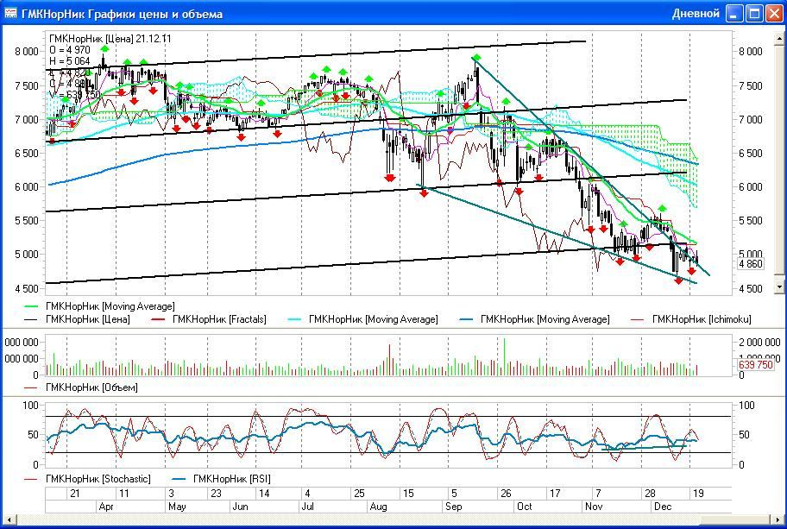Maximize the ГМКНорНик chart window
Screen dimensions: 787x529
(x=754, y=14)
